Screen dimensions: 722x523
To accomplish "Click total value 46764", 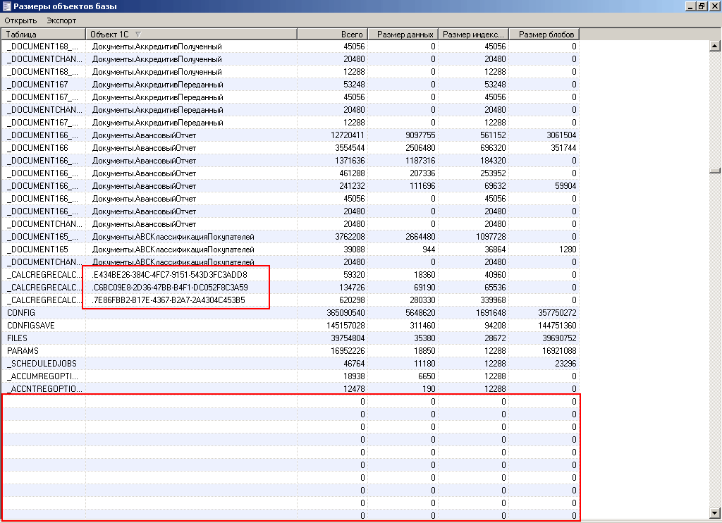I will [x=354, y=363].
